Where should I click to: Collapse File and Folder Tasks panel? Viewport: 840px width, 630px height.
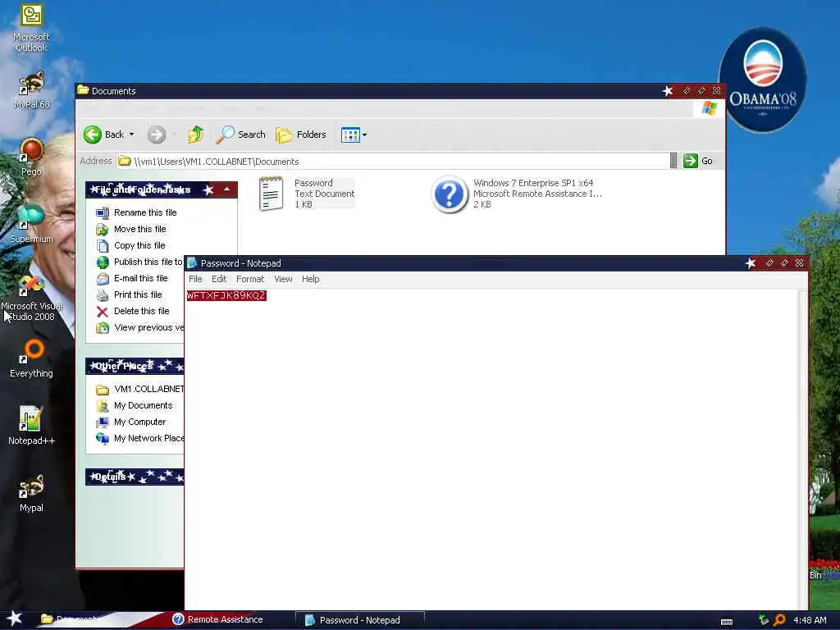[226, 189]
